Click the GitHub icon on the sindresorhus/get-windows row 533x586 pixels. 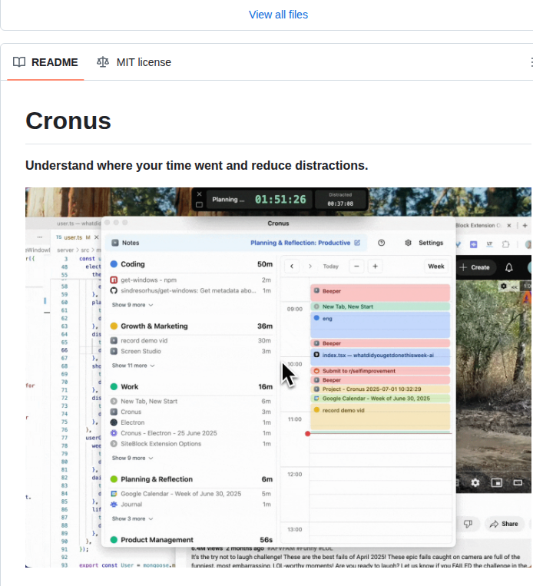point(114,290)
